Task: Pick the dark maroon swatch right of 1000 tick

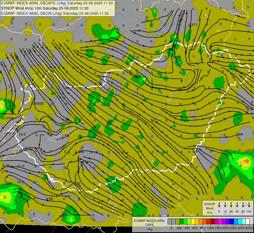Action: pyautogui.click(x=212, y=221)
